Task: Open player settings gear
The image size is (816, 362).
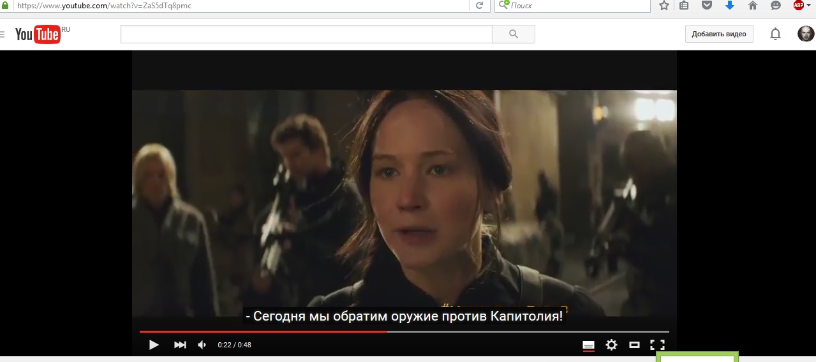Action: click(611, 345)
